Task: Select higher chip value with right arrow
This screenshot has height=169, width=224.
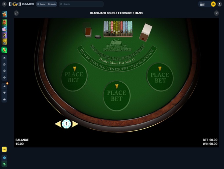Action: [75, 124]
